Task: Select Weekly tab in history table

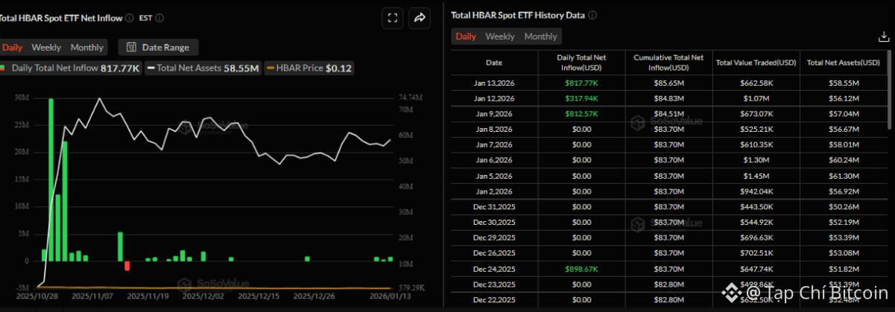Action: [500, 36]
